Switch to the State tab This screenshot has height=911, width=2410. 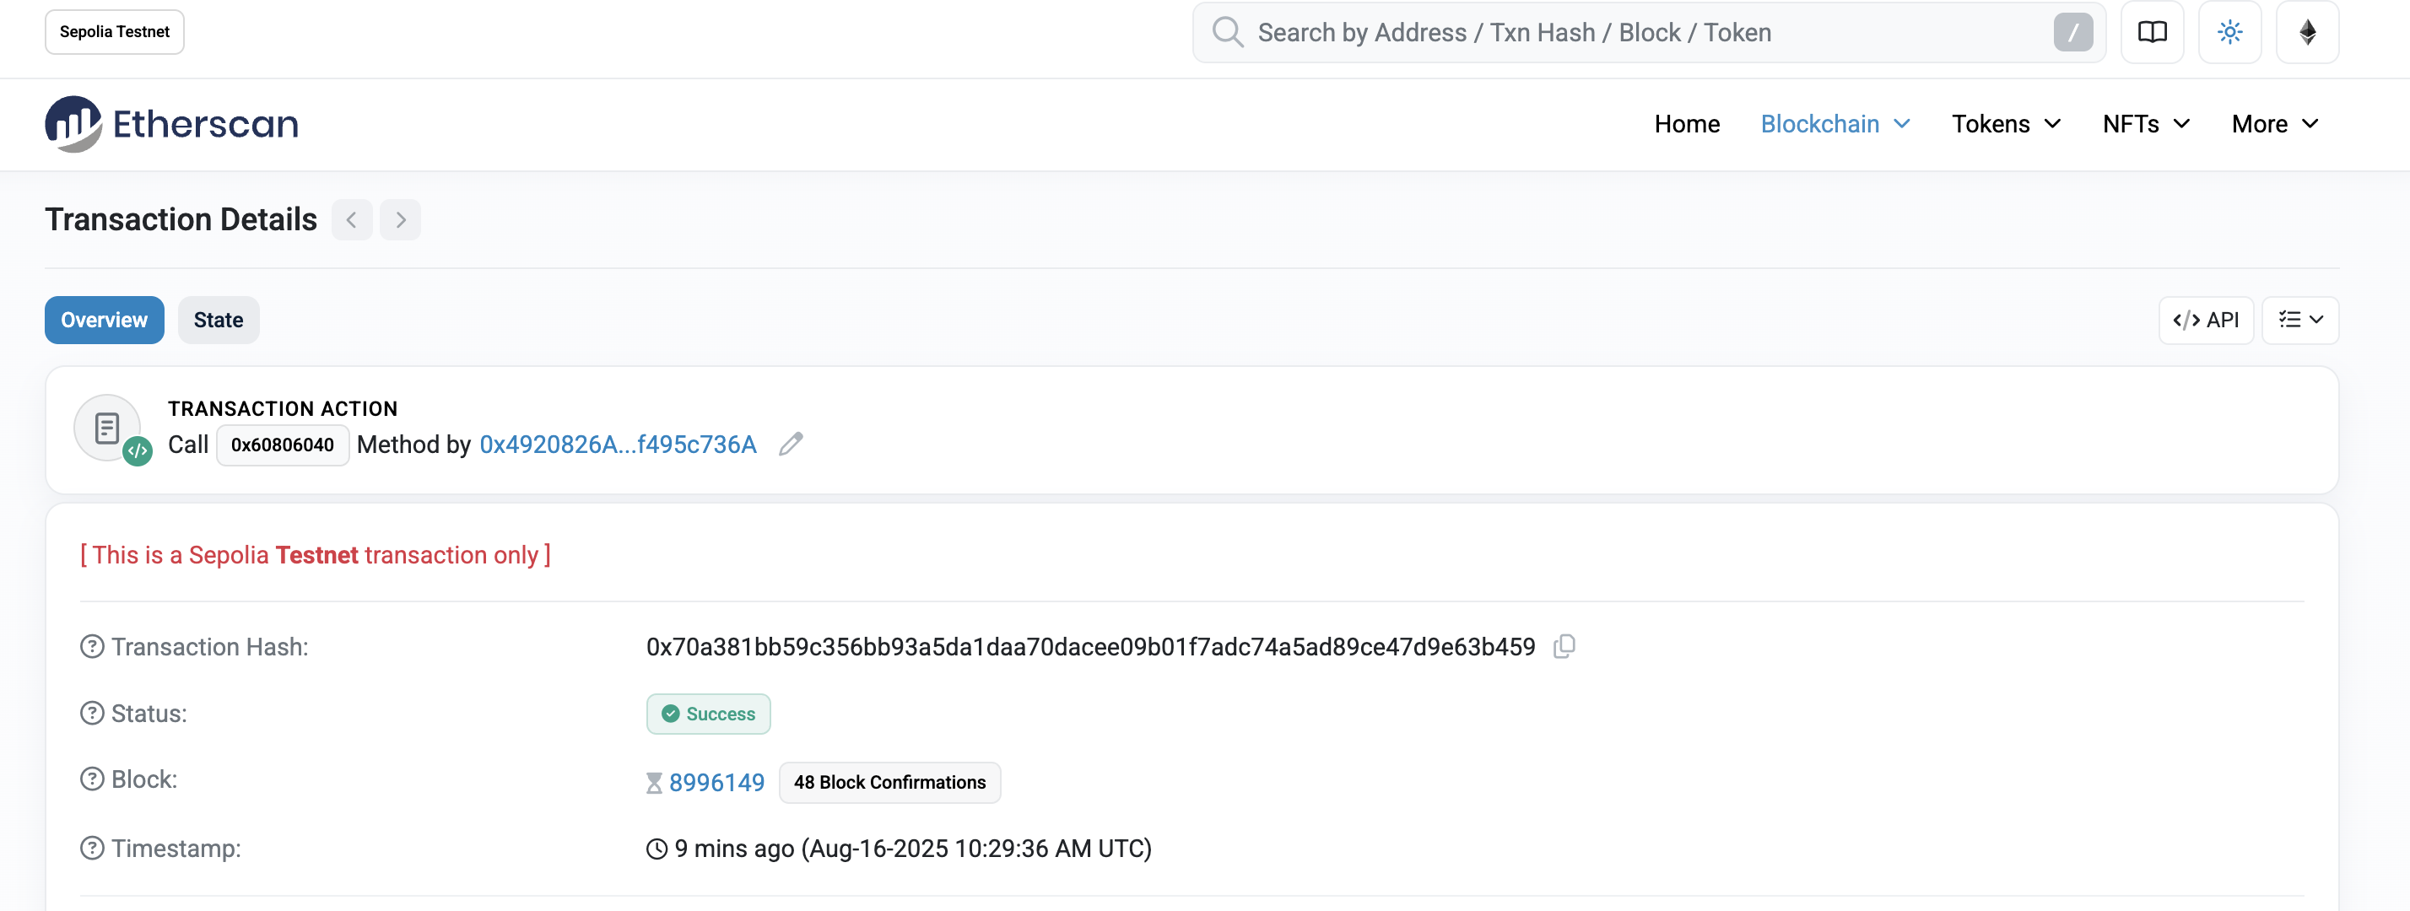tap(218, 320)
